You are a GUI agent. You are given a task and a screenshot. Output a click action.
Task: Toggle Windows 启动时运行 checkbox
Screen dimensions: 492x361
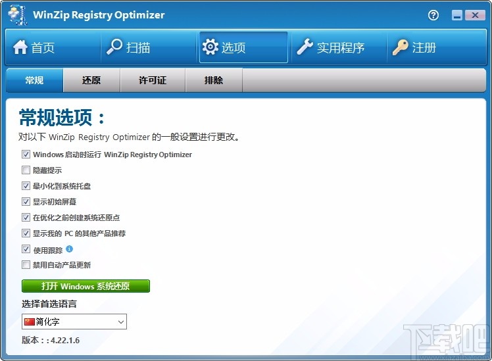(26, 155)
